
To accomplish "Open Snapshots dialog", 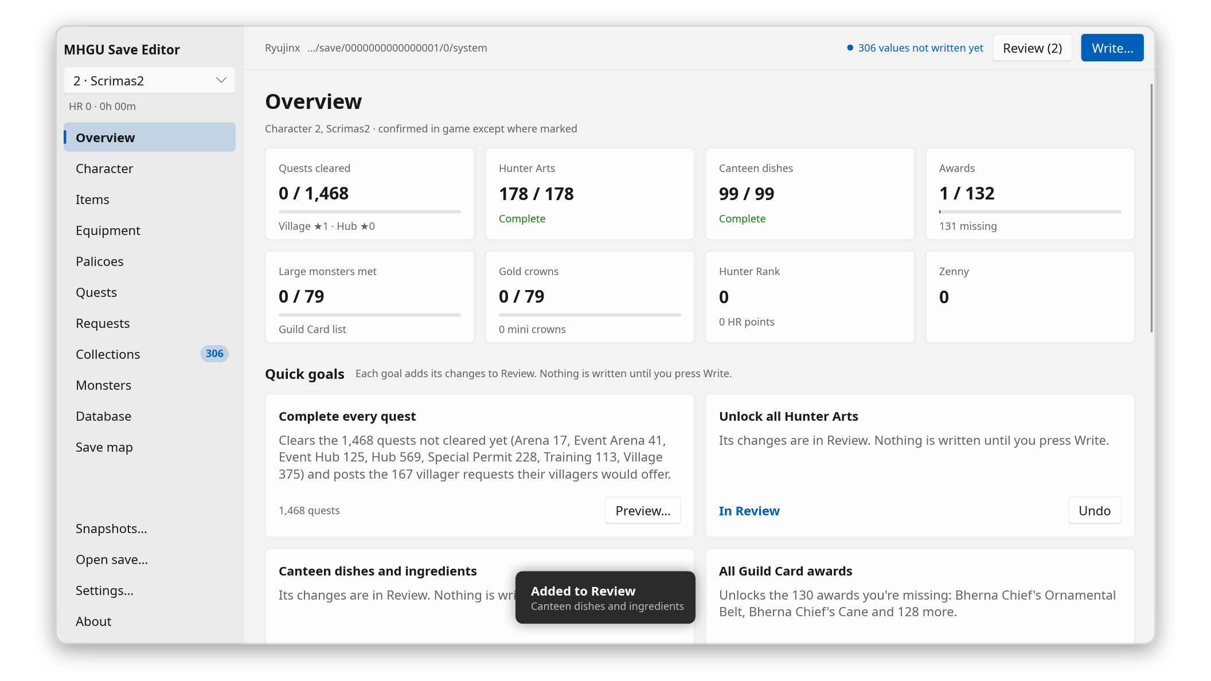I will 149,529.
